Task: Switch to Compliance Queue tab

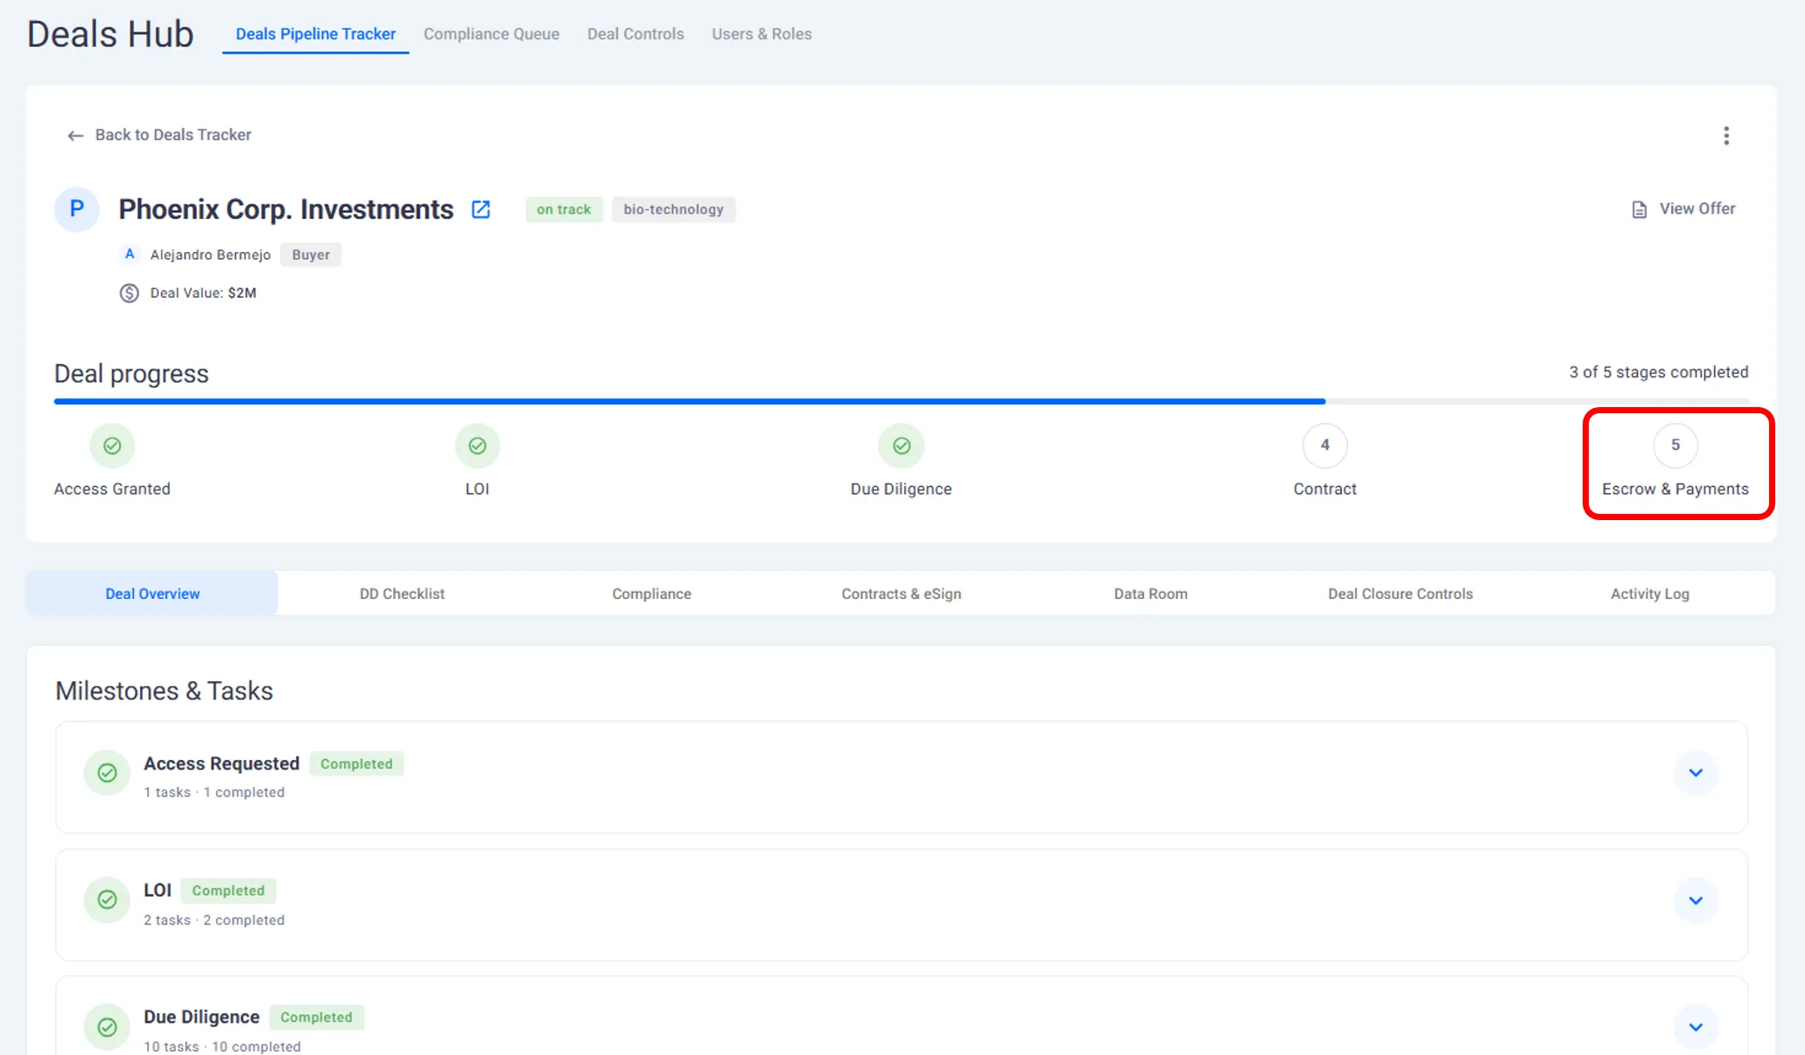Action: coord(491,34)
